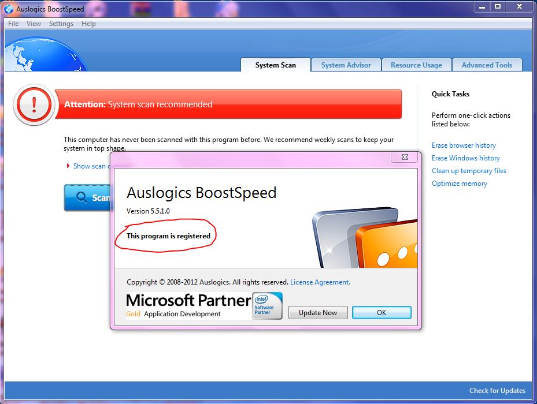Expand the Show scan details arrow
The width and height of the screenshot is (537, 404).
68,166
